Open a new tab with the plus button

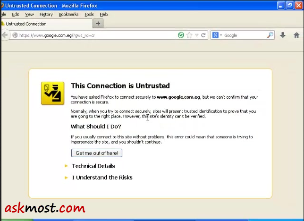pos(98,24)
